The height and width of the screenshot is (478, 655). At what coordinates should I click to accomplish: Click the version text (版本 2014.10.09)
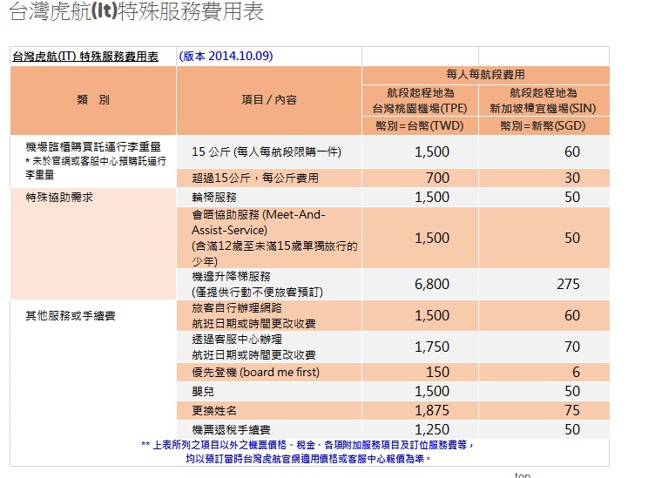tap(226, 56)
